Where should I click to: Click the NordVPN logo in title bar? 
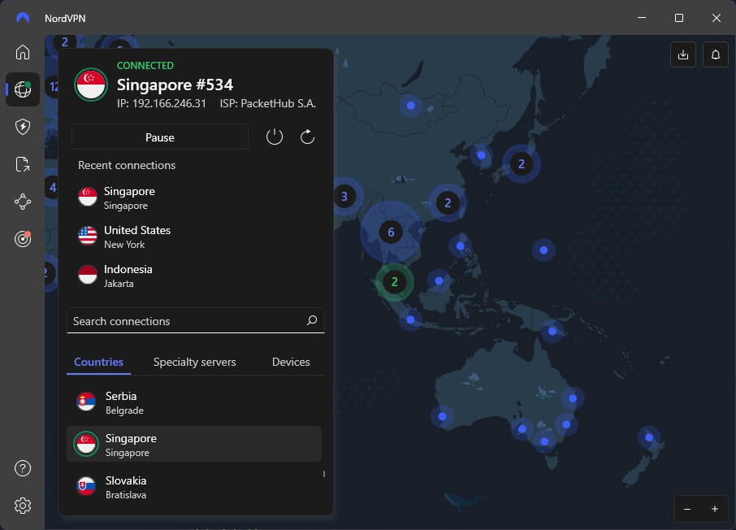click(x=23, y=18)
